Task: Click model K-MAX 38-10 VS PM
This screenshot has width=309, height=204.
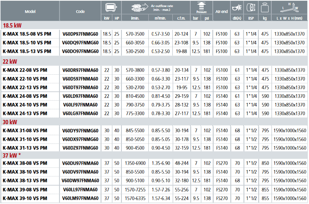Action: (x=25, y=172)
